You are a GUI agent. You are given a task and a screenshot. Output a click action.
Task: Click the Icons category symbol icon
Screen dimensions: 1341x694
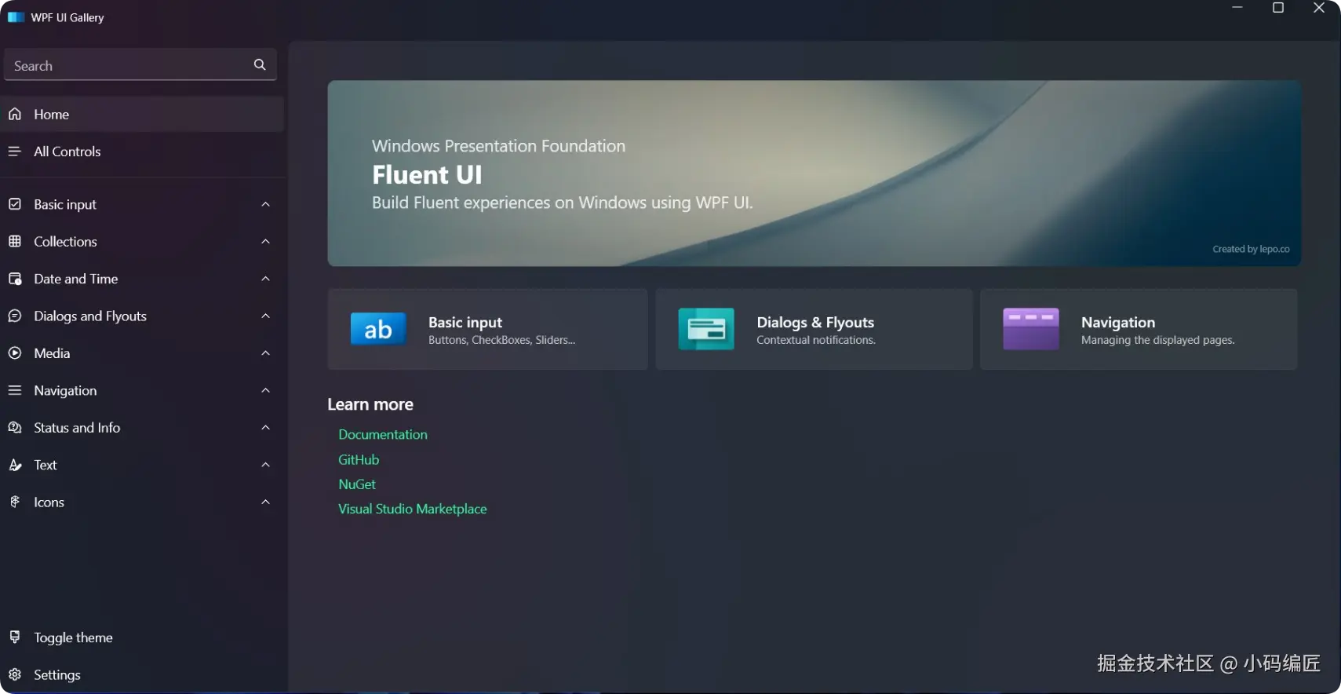tap(15, 502)
